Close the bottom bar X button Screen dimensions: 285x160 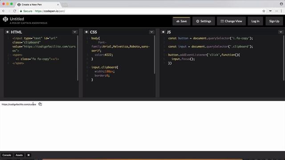[x=28, y=155]
